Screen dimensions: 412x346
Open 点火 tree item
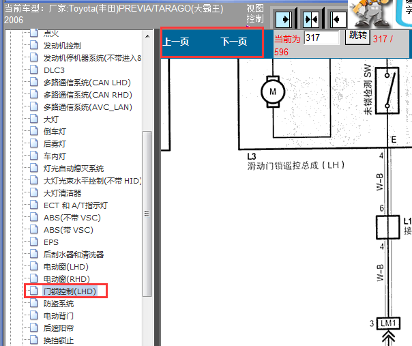coord(51,33)
